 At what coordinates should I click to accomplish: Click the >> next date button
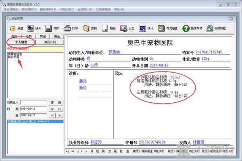point(60,115)
